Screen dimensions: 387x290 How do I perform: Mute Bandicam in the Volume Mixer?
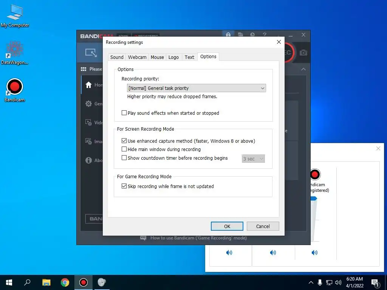pos(314,253)
